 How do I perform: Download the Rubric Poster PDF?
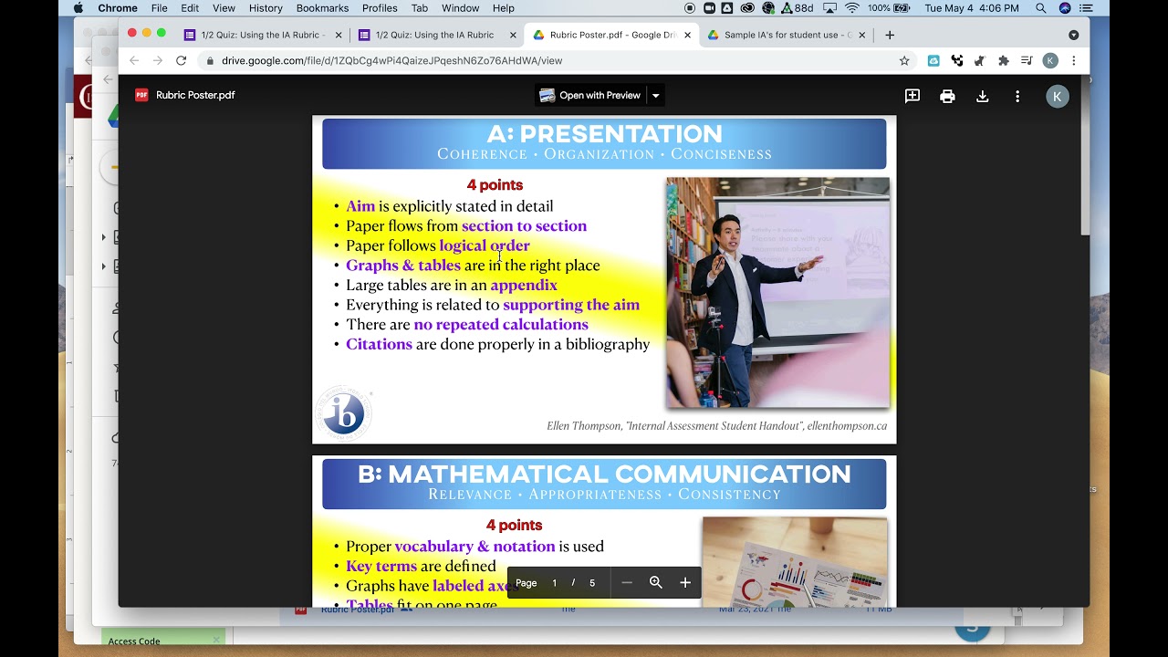point(983,96)
